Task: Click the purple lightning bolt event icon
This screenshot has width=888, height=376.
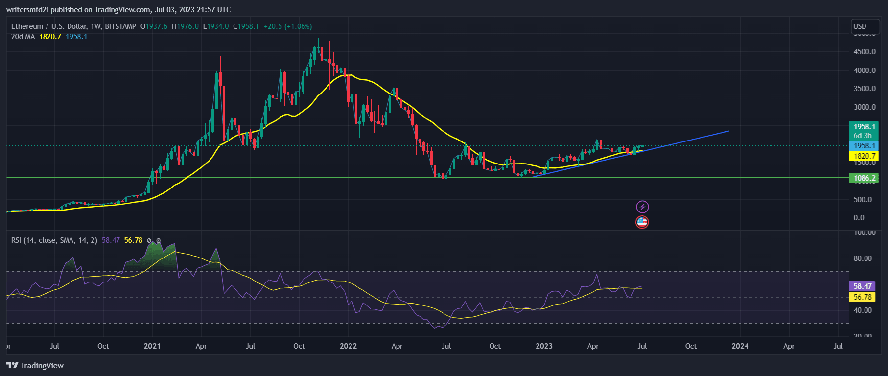Action: [x=642, y=207]
